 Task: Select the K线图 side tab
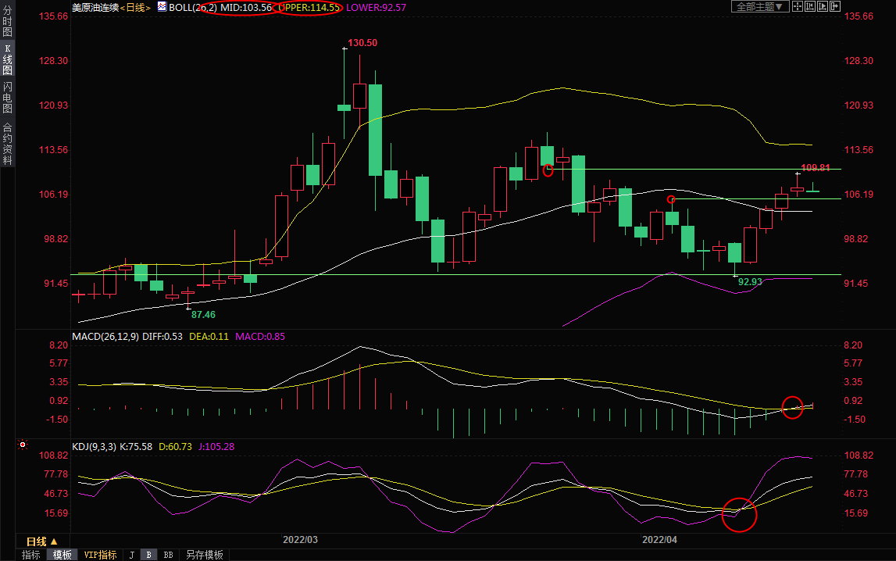(7, 59)
